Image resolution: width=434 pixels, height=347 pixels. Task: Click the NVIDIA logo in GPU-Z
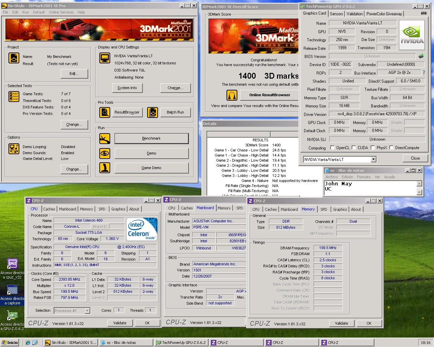(x=412, y=35)
